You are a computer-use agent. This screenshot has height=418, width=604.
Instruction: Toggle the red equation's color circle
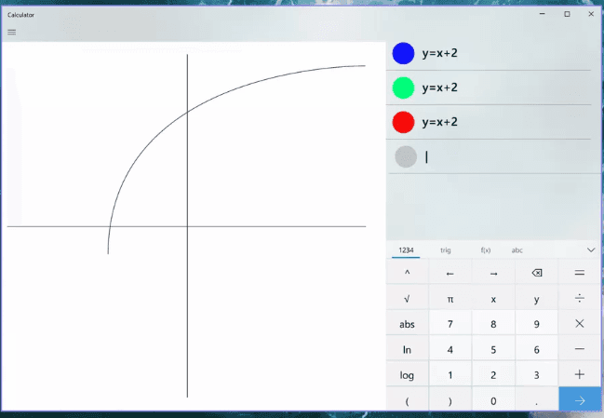(403, 122)
